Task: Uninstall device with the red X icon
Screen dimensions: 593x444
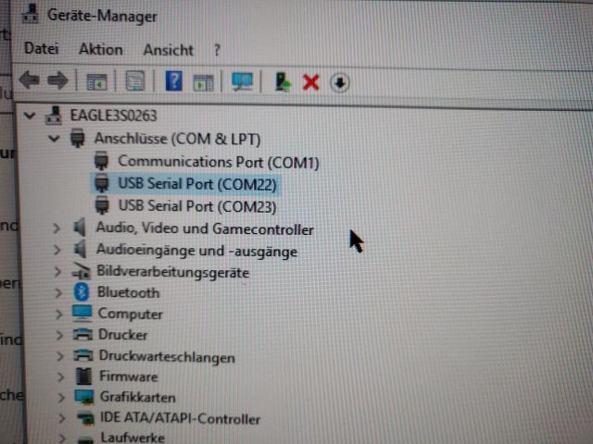Action: click(x=311, y=82)
